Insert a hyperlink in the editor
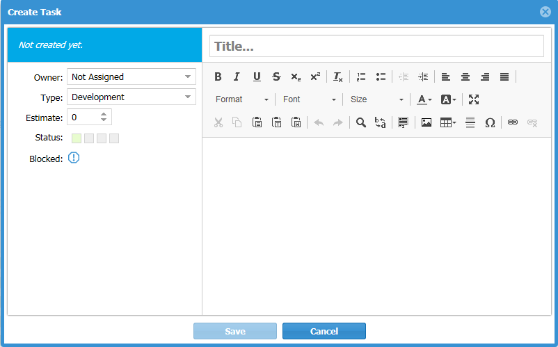The image size is (558, 347). click(513, 122)
